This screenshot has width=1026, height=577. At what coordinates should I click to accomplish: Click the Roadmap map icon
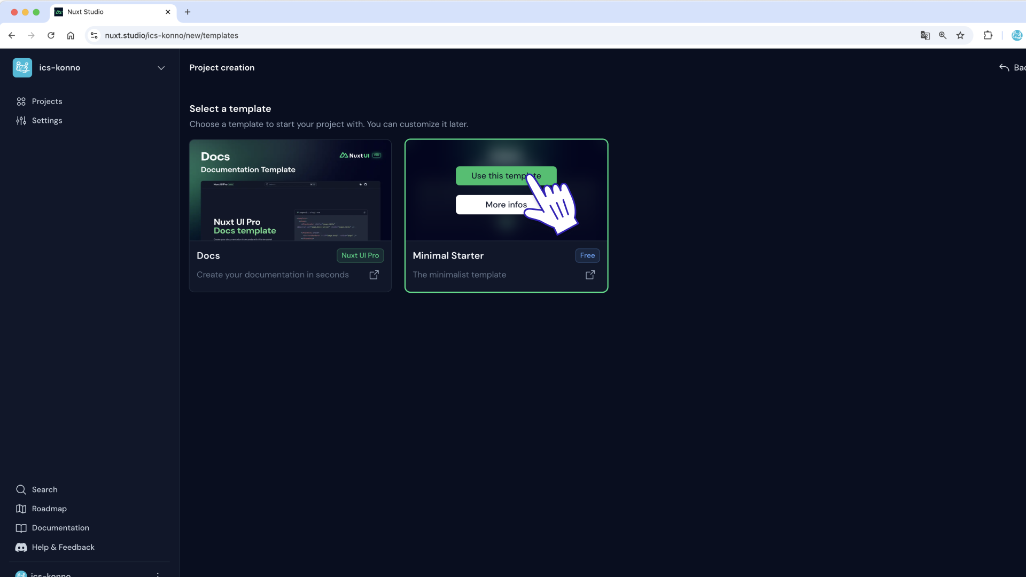[x=21, y=509]
